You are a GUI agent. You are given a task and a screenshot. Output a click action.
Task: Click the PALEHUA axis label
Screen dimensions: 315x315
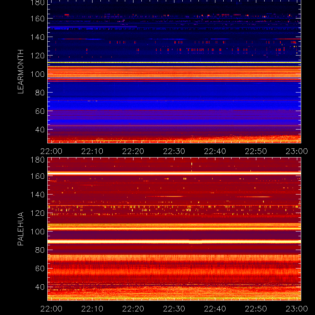[x=21, y=229]
